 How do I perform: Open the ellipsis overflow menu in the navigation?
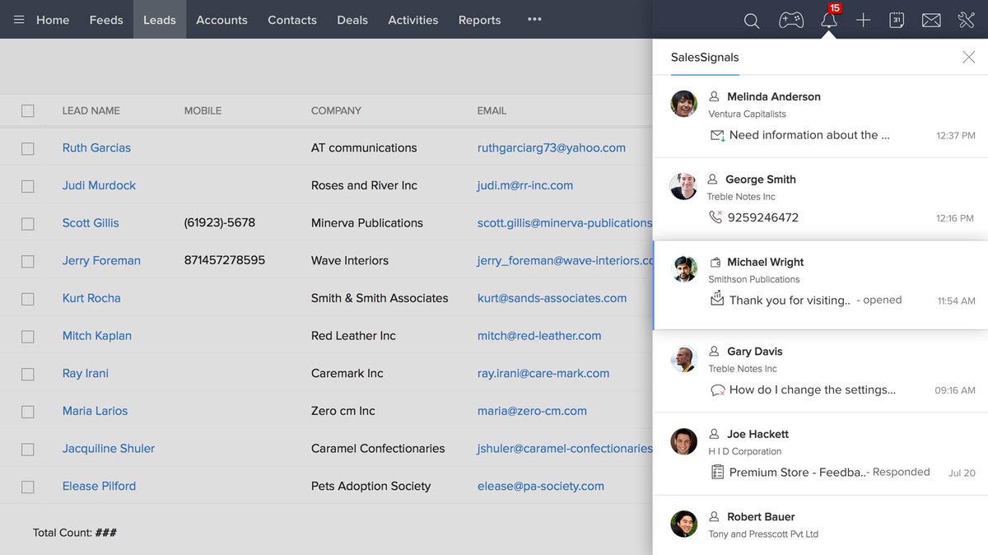tap(534, 19)
